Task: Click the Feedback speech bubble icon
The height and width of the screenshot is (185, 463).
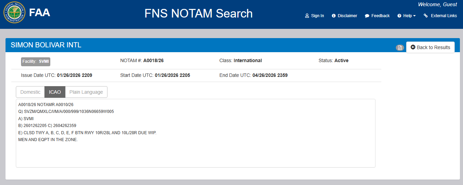Action: pyautogui.click(x=367, y=16)
